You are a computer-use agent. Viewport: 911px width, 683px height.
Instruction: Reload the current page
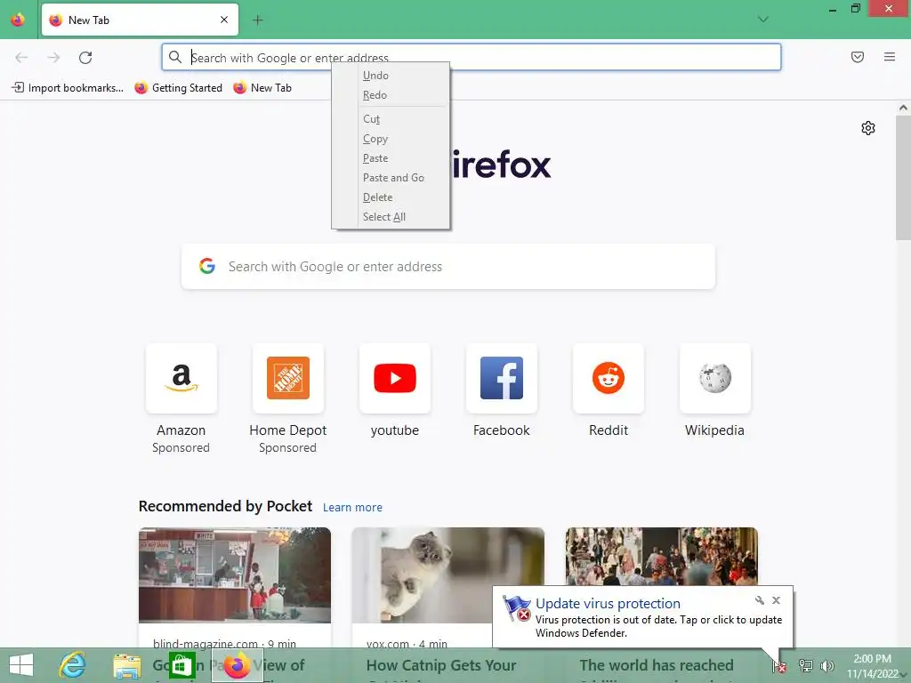pos(85,57)
